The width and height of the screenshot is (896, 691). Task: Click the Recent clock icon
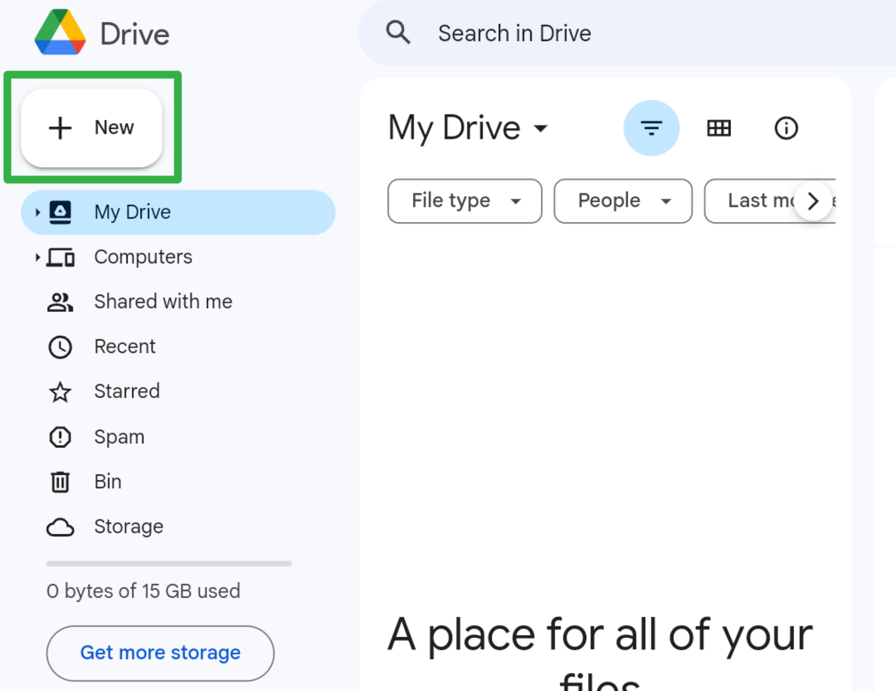pyautogui.click(x=60, y=347)
